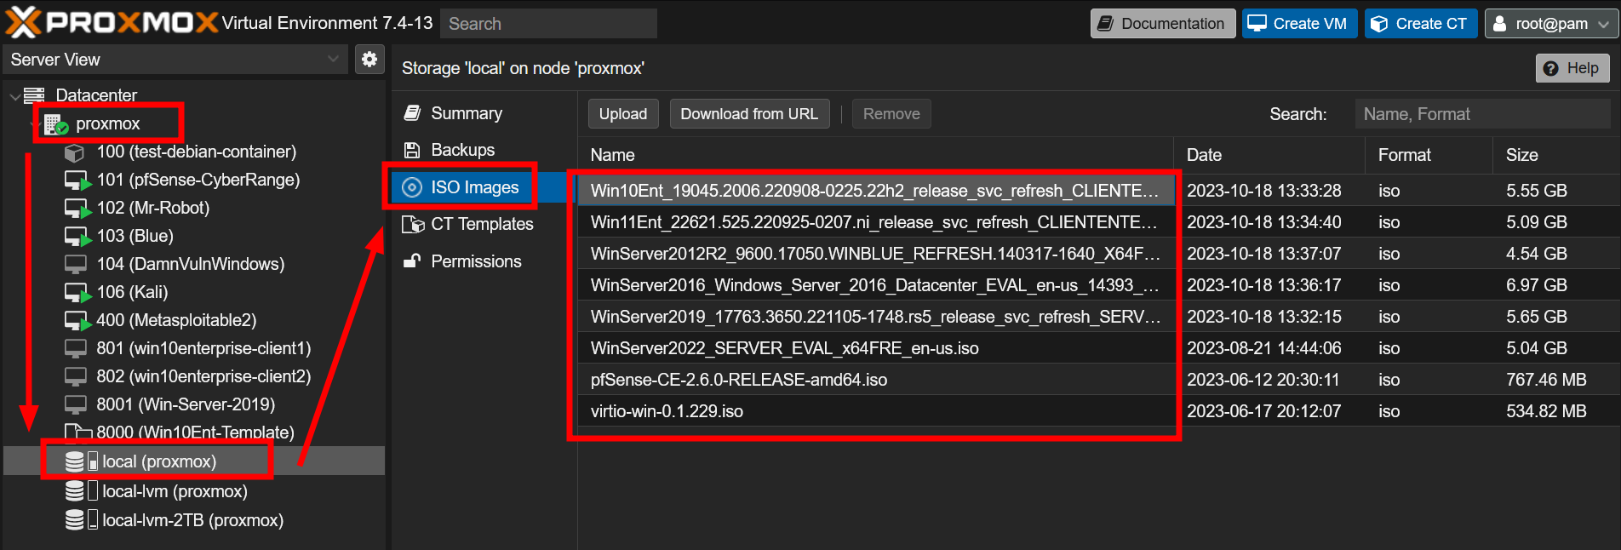Click the Kali VM 106 monitor icon
Screen dimensions: 1621x550
click(x=77, y=292)
